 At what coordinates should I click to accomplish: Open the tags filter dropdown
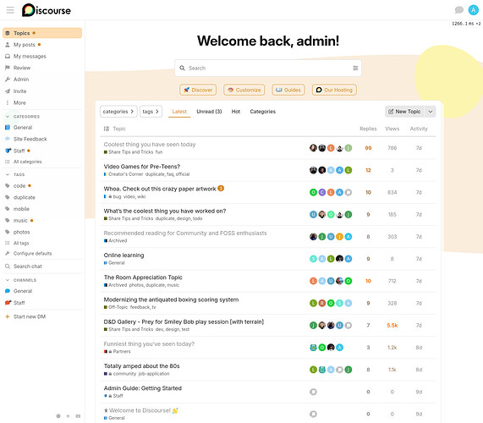pos(151,112)
